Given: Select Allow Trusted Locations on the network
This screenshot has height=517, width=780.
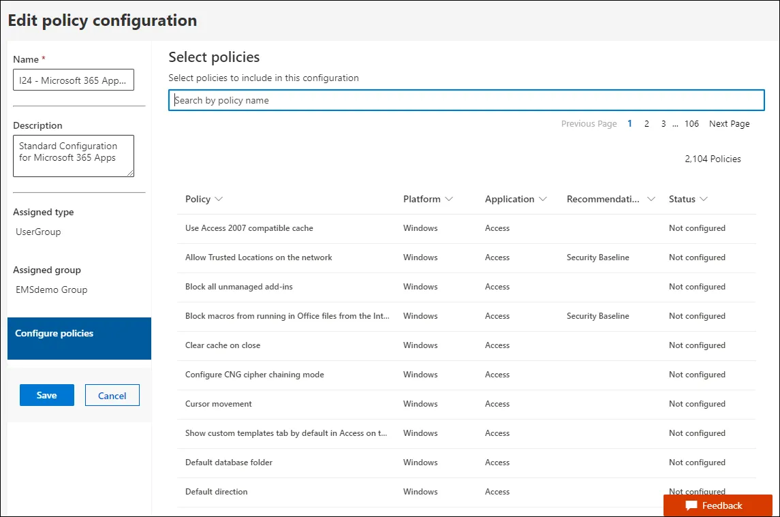Looking at the screenshot, I should click(x=259, y=257).
